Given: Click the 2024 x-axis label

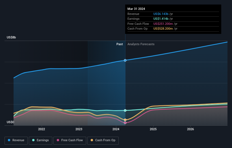Looking at the screenshot, I should (x=116, y=129).
